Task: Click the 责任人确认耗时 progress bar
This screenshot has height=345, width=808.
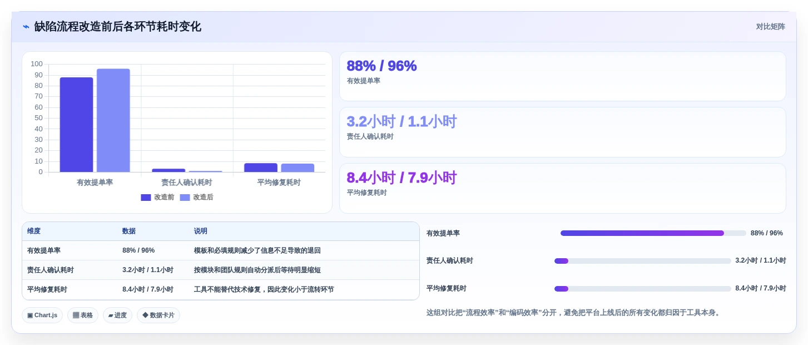Action: pyautogui.click(x=643, y=261)
